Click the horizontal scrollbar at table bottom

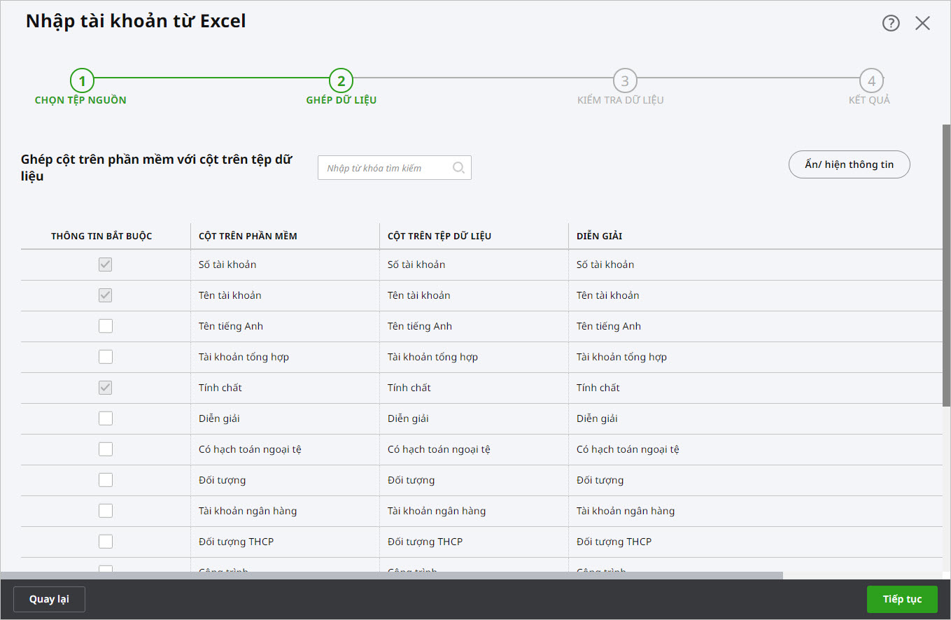(392, 576)
